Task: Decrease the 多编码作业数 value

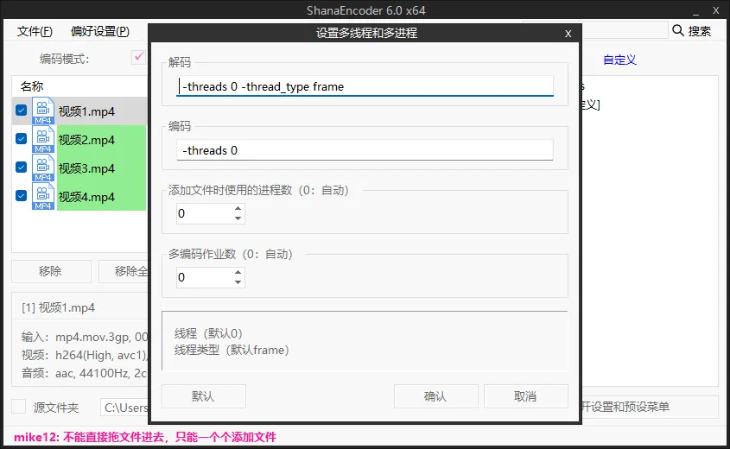Action: pyautogui.click(x=238, y=282)
